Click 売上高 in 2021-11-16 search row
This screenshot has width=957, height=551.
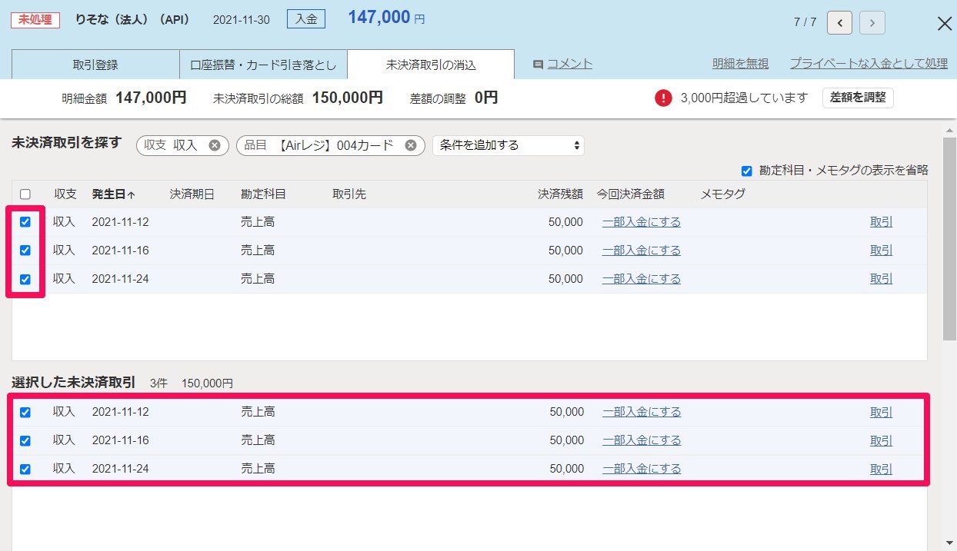pos(258,251)
